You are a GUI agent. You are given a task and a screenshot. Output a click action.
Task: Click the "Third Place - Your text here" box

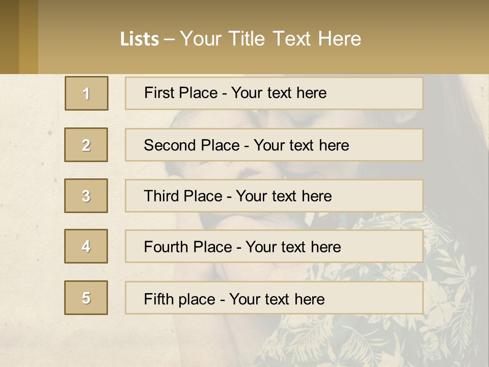click(274, 196)
